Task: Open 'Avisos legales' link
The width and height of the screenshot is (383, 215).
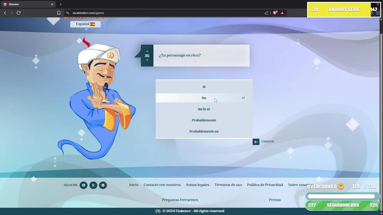Action: (197, 185)
